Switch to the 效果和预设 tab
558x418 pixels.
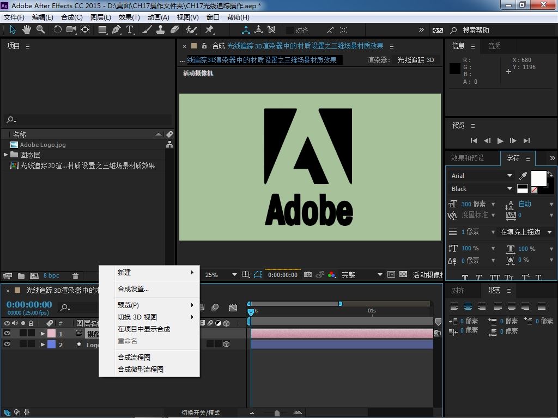468,158
